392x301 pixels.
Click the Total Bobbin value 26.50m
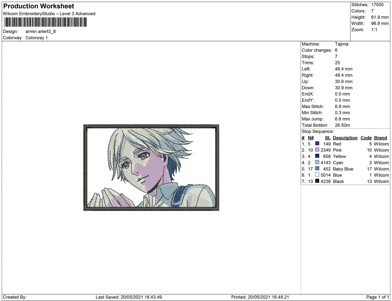342,125
